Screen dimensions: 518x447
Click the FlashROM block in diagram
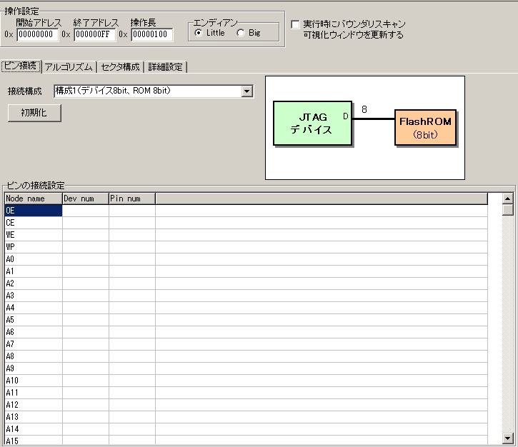(425, 127)
